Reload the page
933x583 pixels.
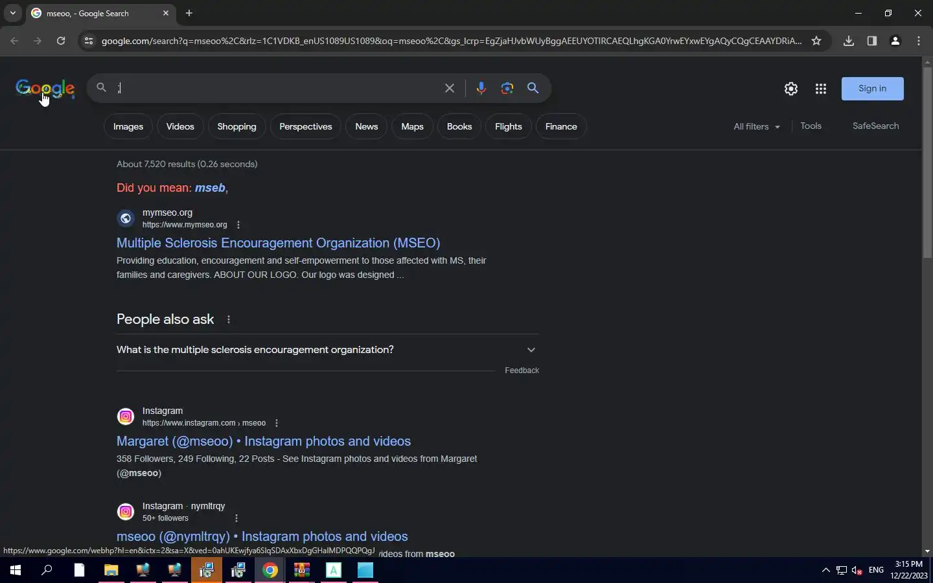tap(61, 41)
